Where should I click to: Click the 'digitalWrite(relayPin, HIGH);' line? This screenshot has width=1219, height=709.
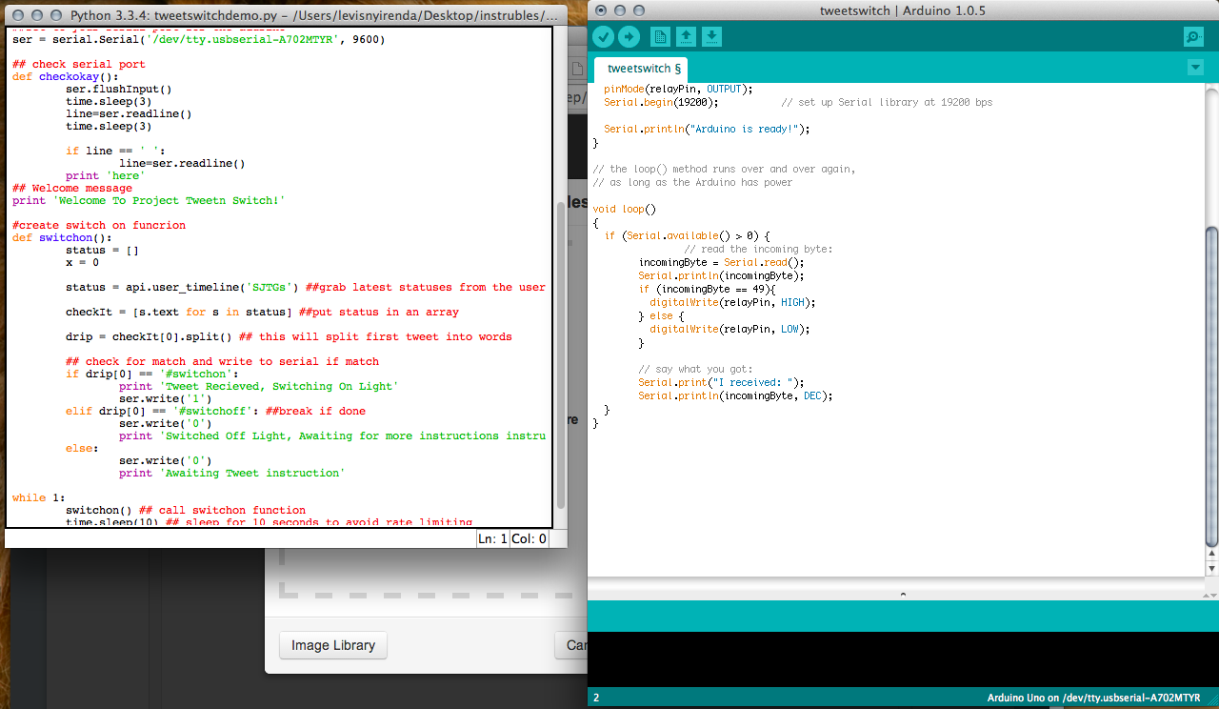coord(733,302)
